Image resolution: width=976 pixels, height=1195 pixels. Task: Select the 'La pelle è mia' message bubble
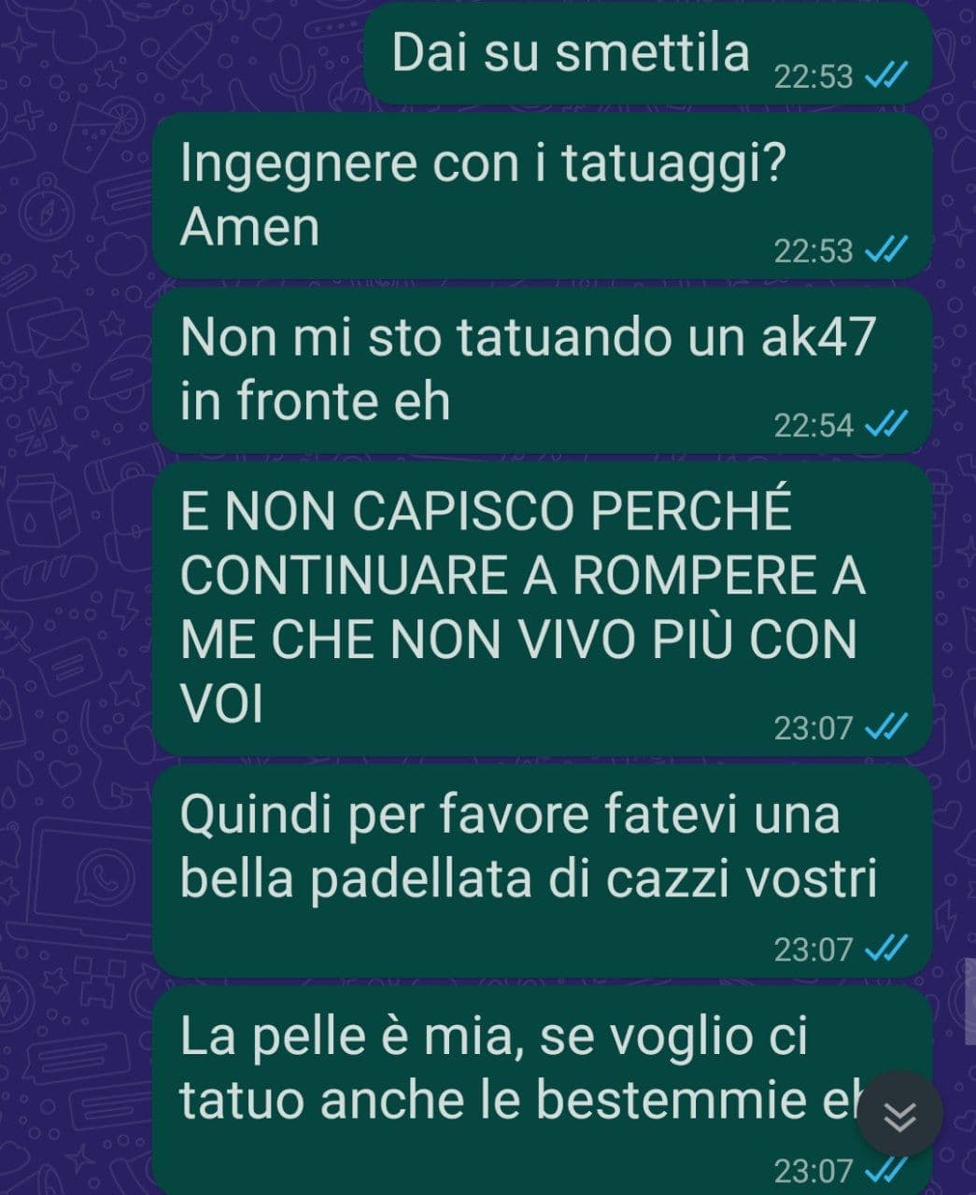(543, 1090)
